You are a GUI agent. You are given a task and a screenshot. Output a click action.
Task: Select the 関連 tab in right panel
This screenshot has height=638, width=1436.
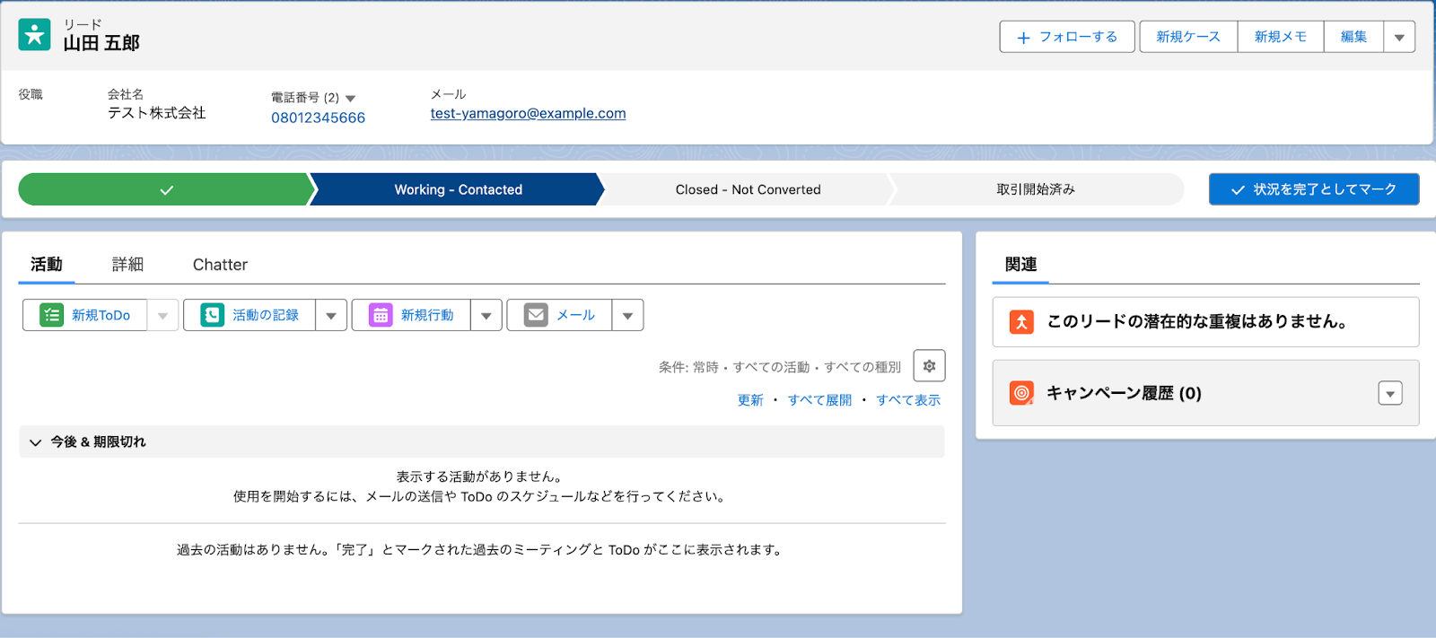tap(1020, 264)
